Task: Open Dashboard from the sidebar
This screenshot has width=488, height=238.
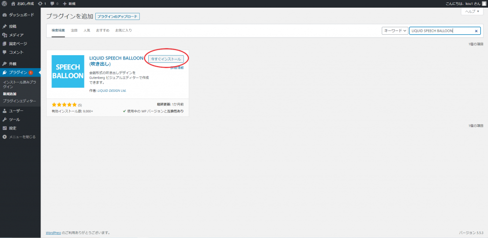Action: [x=21, y=15]
